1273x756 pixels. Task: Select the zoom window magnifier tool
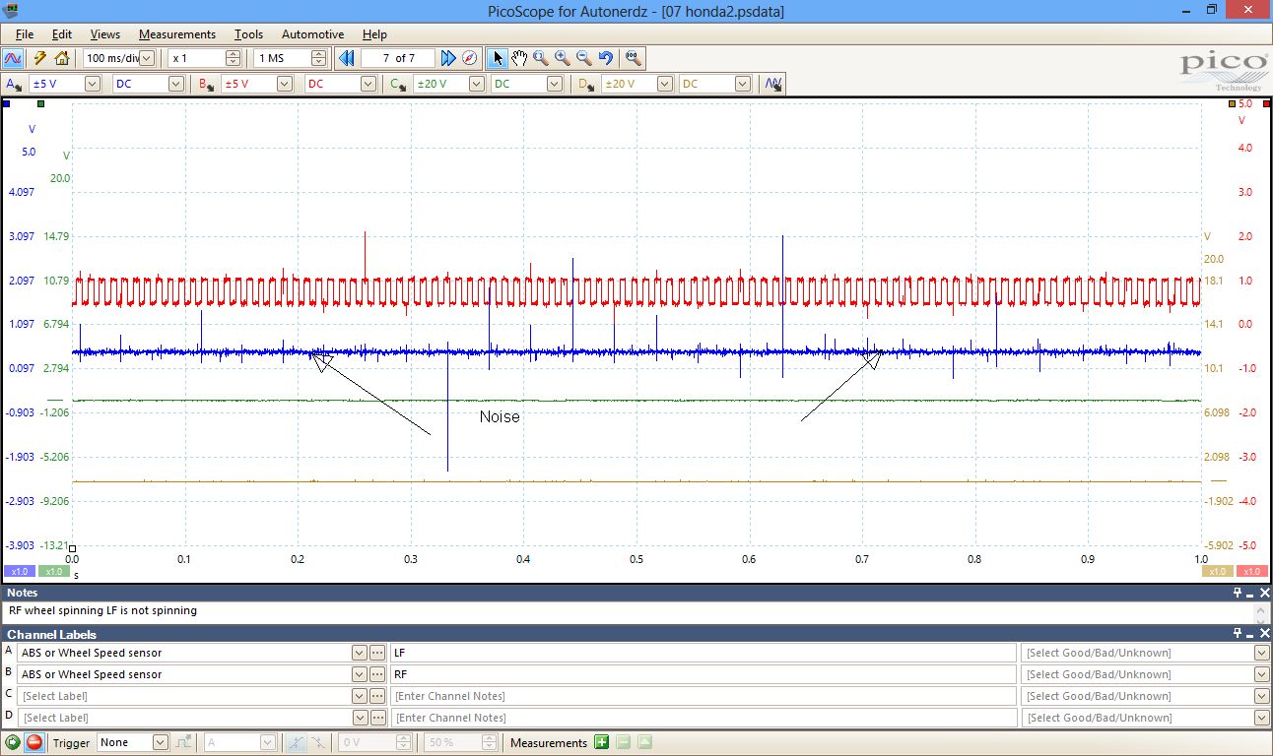tap(541, 58)
